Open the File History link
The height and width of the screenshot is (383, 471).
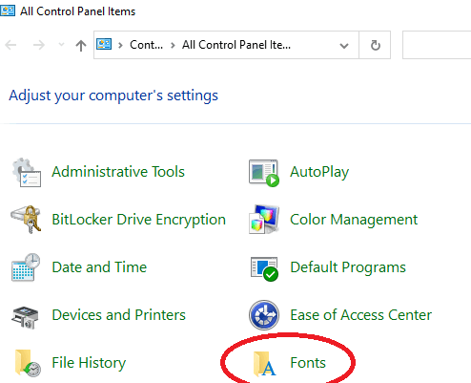[89, 363]
